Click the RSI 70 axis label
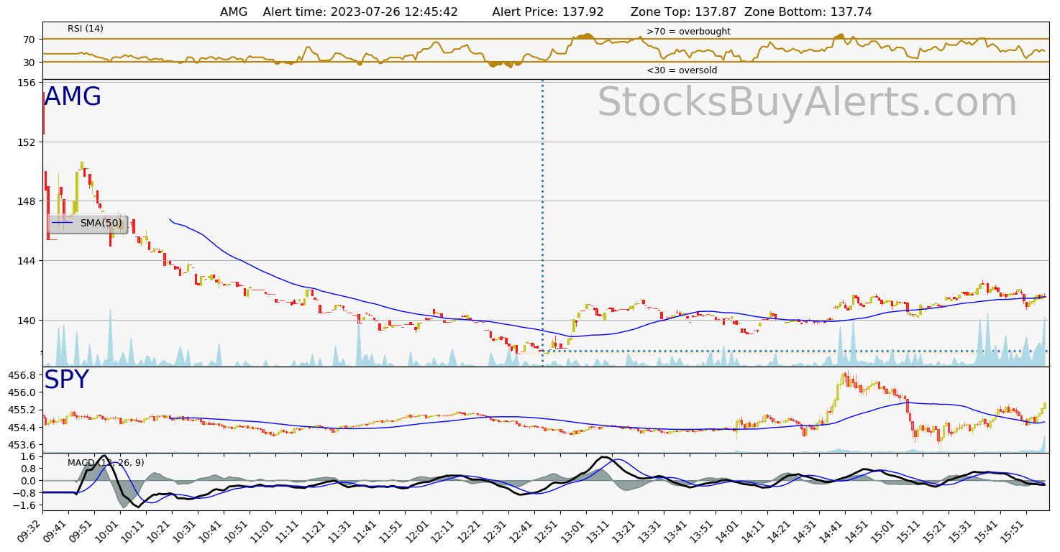 (29, 39)
